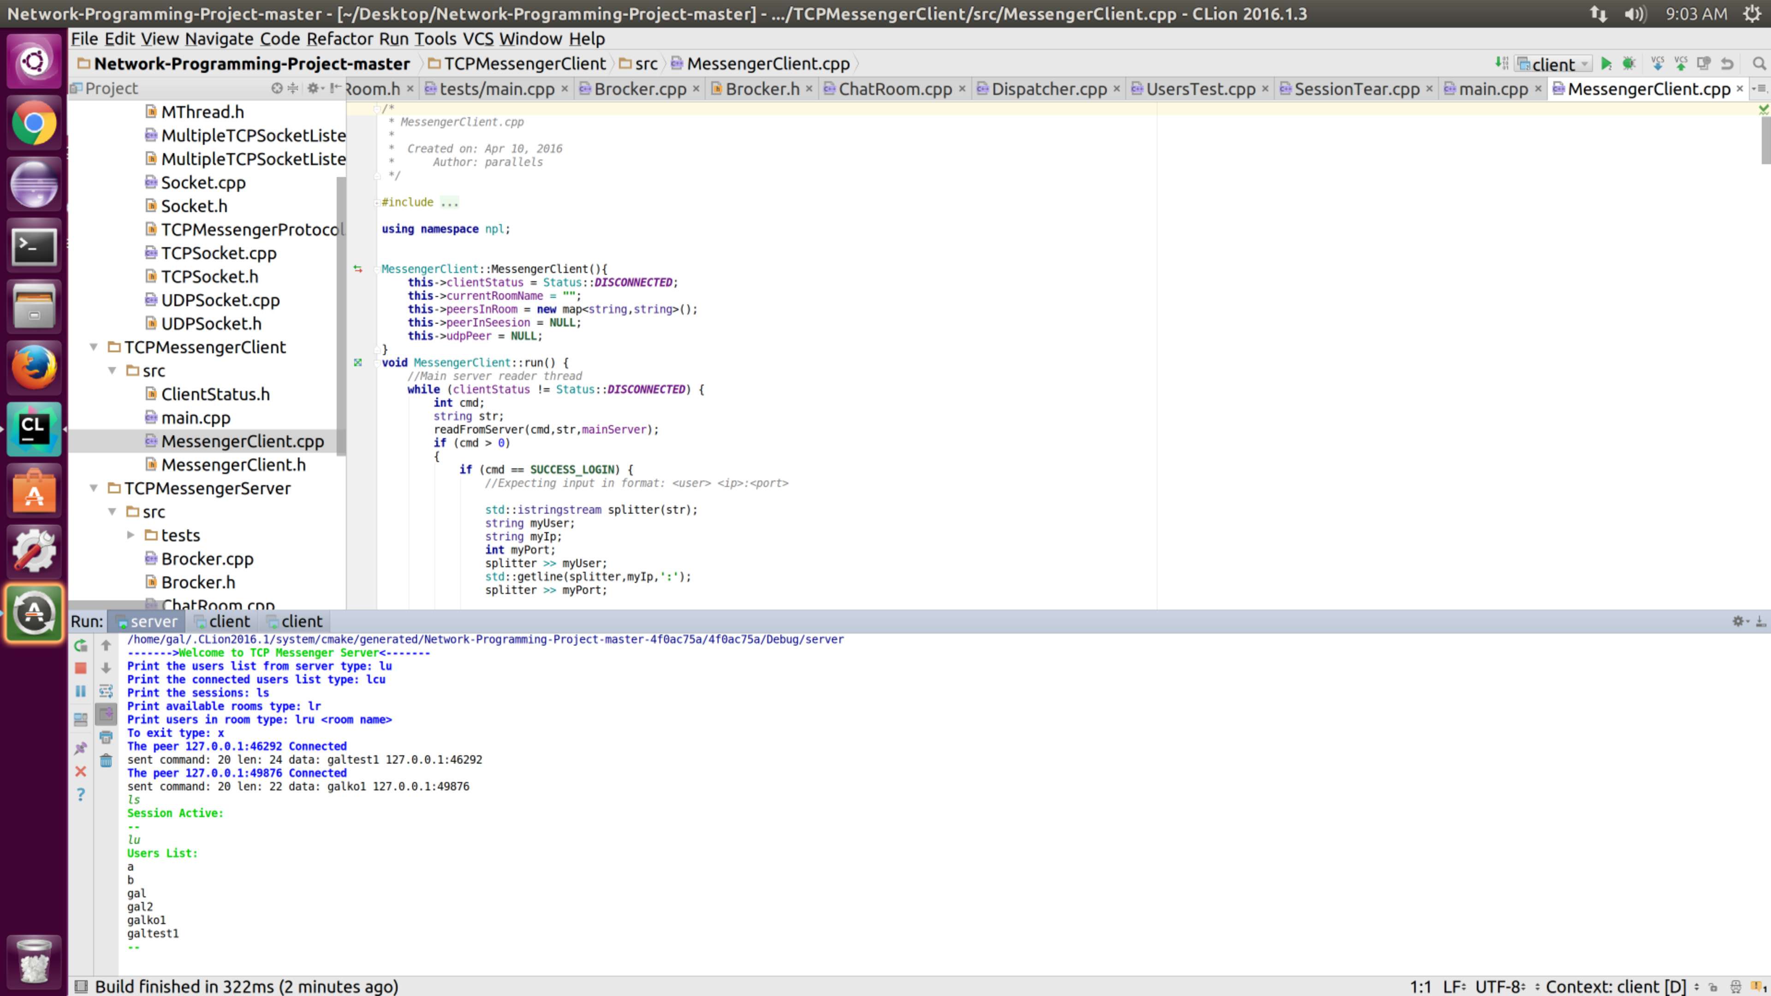1771x996 pixels.
Task: Click the VCS commit changes icon
Action: (1681, 64)
